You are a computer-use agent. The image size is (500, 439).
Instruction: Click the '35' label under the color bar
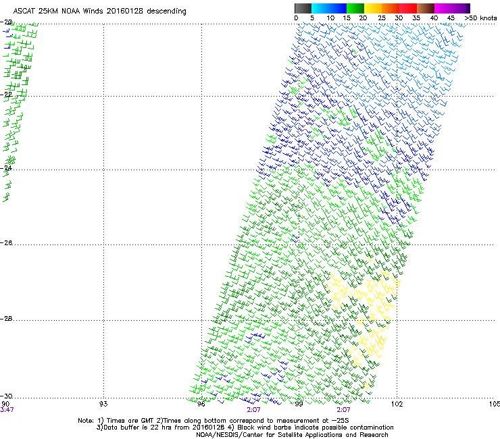416,18
